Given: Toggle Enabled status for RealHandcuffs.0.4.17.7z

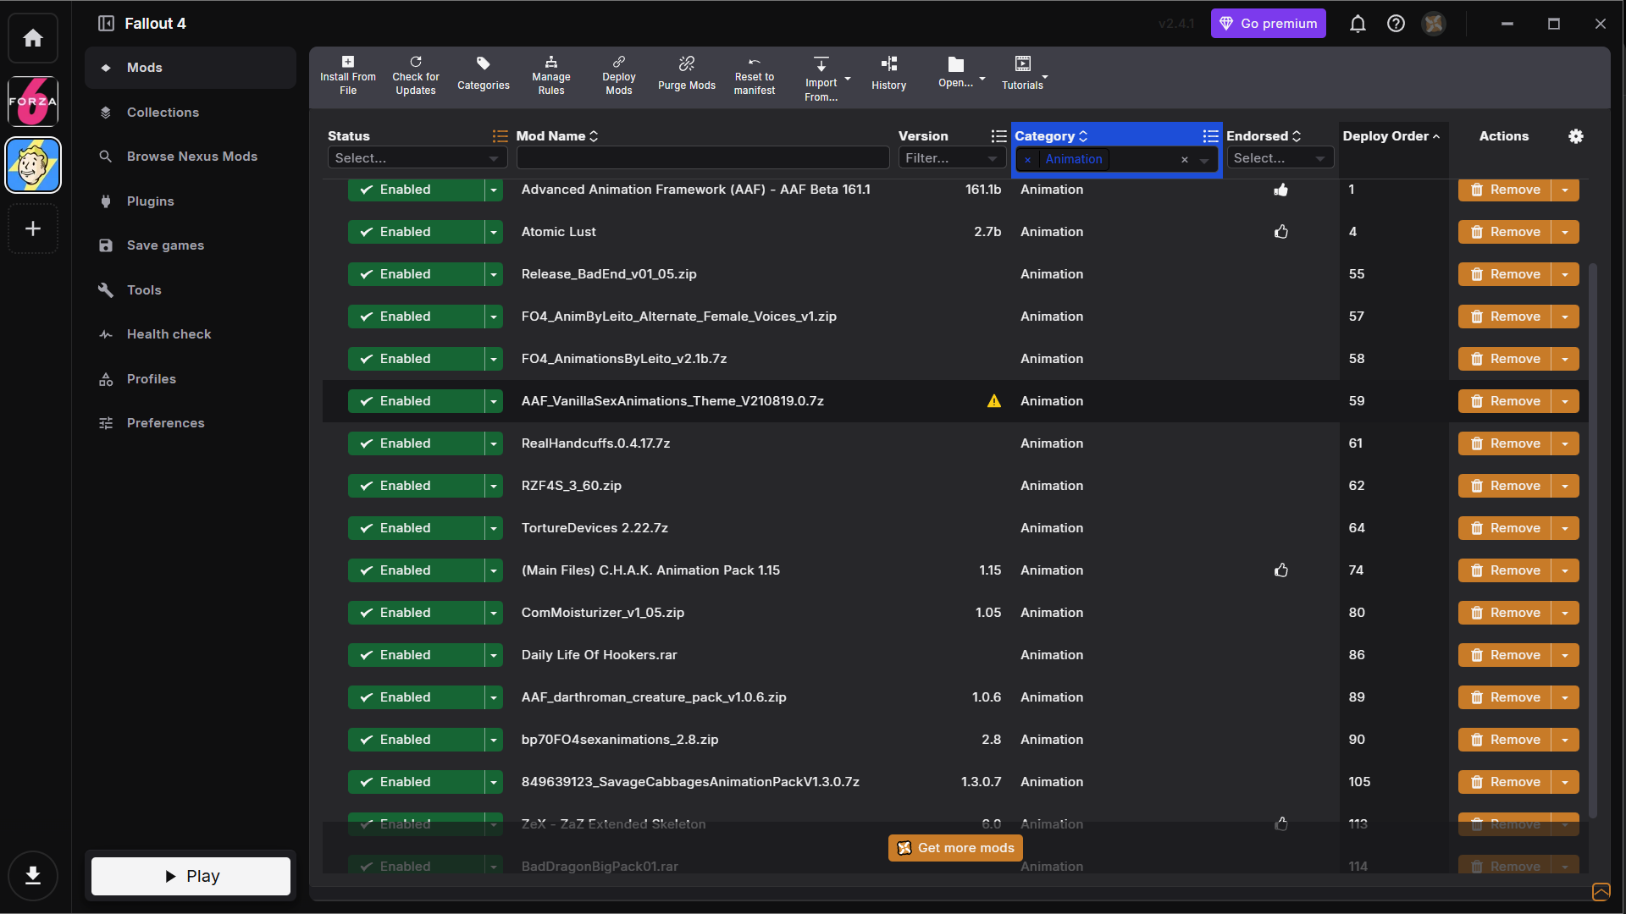Looking at the screenshot, I should (416, 443).
